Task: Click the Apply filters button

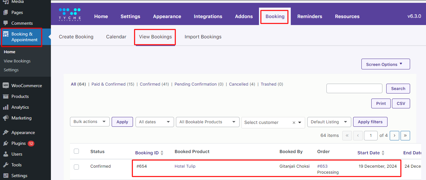Action: pos(370,122)
